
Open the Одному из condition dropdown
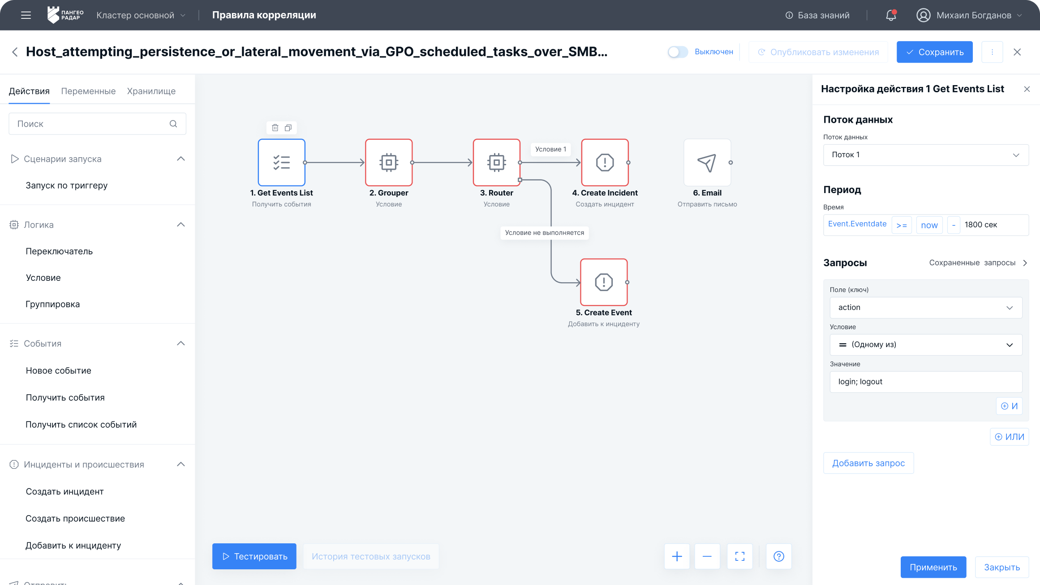click(925, 344)
